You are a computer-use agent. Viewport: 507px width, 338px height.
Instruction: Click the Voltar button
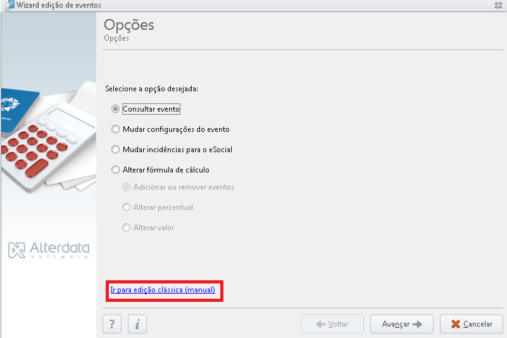(x=332, y=324)
